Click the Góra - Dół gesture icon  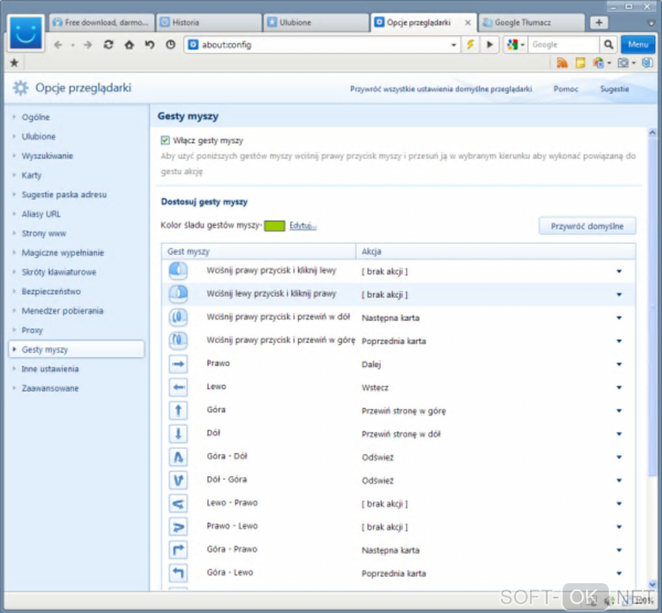click(178, 457)
